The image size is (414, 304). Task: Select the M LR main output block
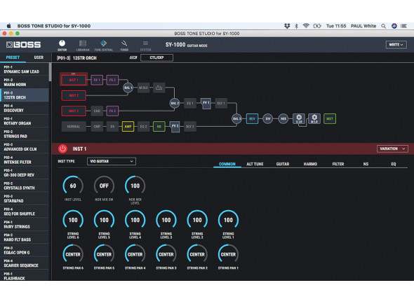[x=314, y=118]
